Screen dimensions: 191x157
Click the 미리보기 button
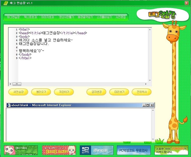[119, 92]
